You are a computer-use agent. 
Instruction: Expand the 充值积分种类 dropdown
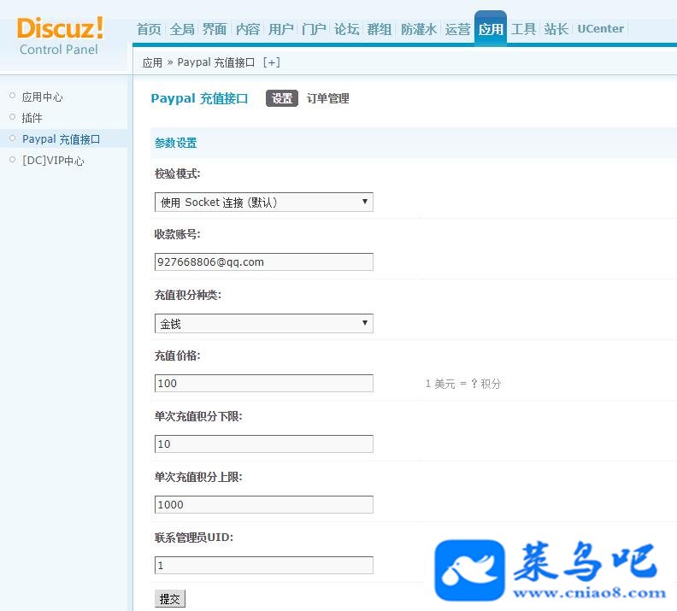click(x=264, y=323)
